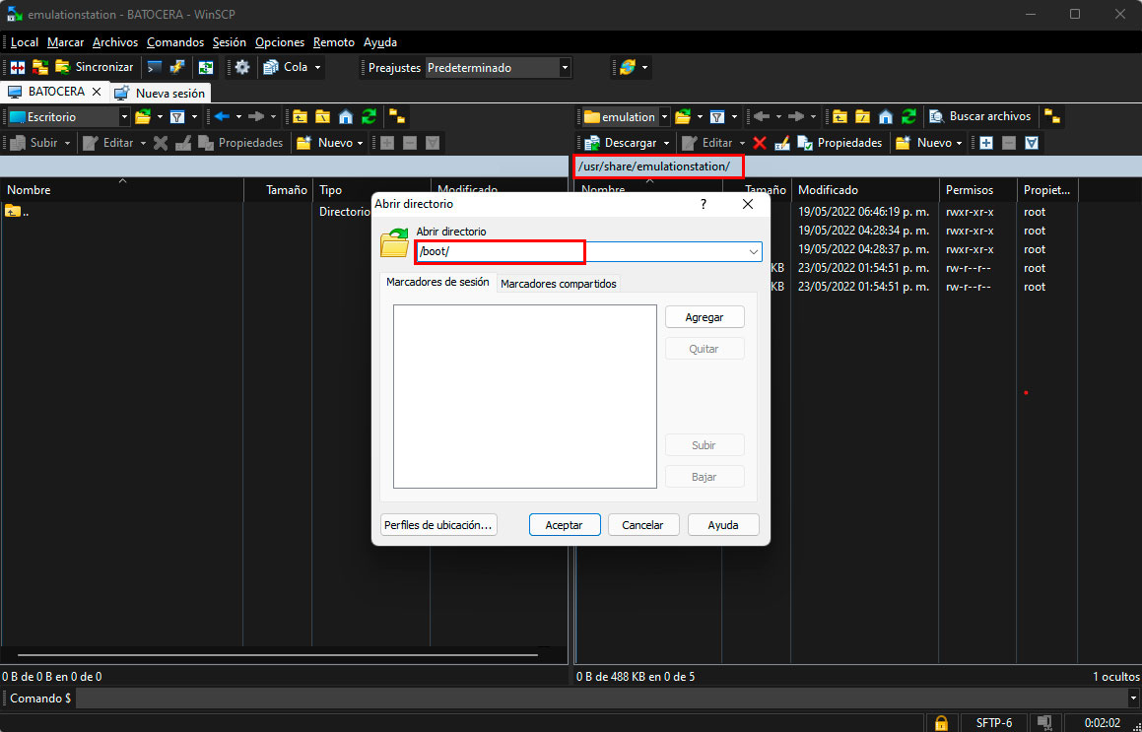Open the Opciones menu
1142x732 pixels.
pyautogui.click(x=280, y=42)
